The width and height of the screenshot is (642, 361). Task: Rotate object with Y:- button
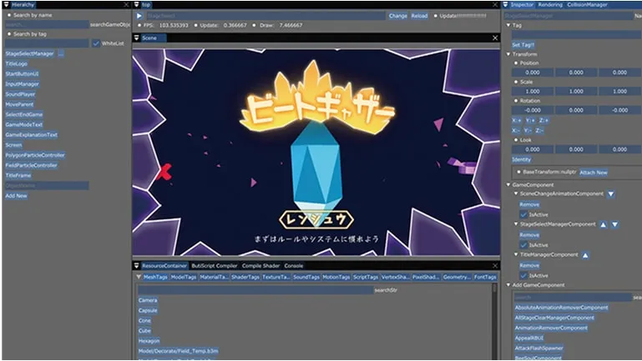[x=528, y=130]
